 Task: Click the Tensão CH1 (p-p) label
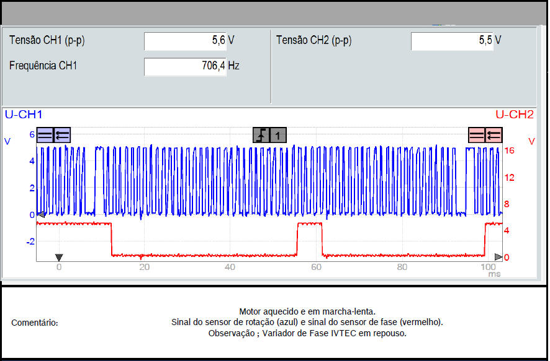(x=47, y=41)
